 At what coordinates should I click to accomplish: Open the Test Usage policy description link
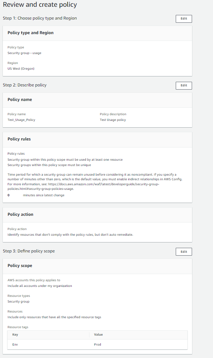click(x=112, y=120)
